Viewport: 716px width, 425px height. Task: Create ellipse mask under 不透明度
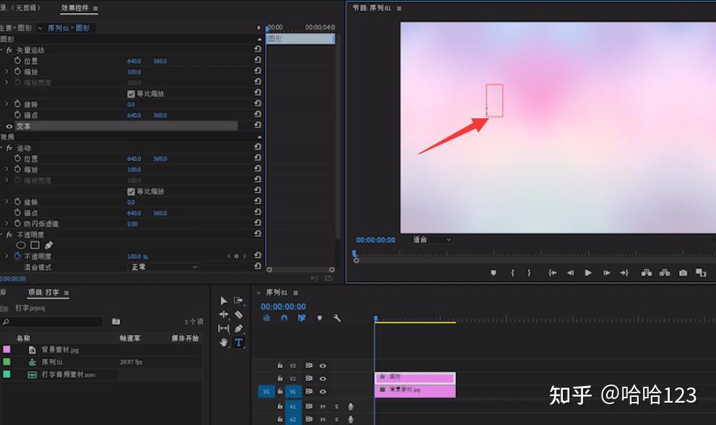[21, 245]
